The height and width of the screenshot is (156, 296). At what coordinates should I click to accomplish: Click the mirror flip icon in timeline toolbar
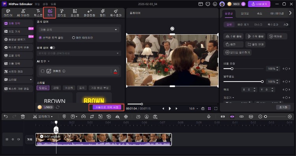[117, 117]
